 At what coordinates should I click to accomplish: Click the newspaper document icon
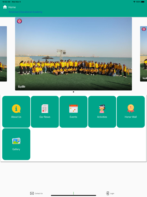coord(45,109)
